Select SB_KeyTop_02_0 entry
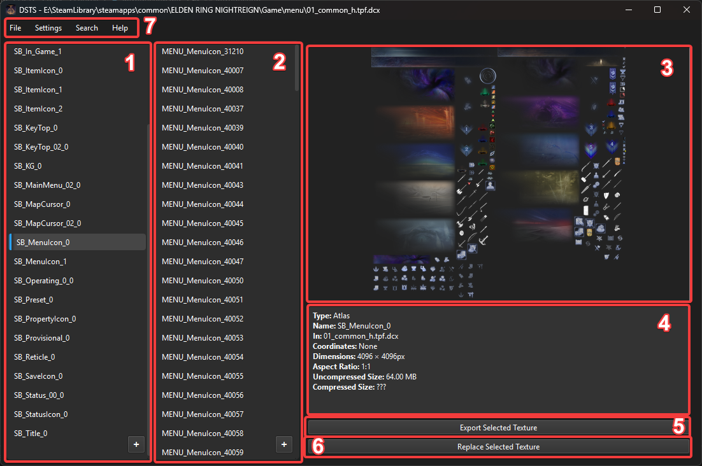This screenshot has height=466, width=702. coord(78,146)
